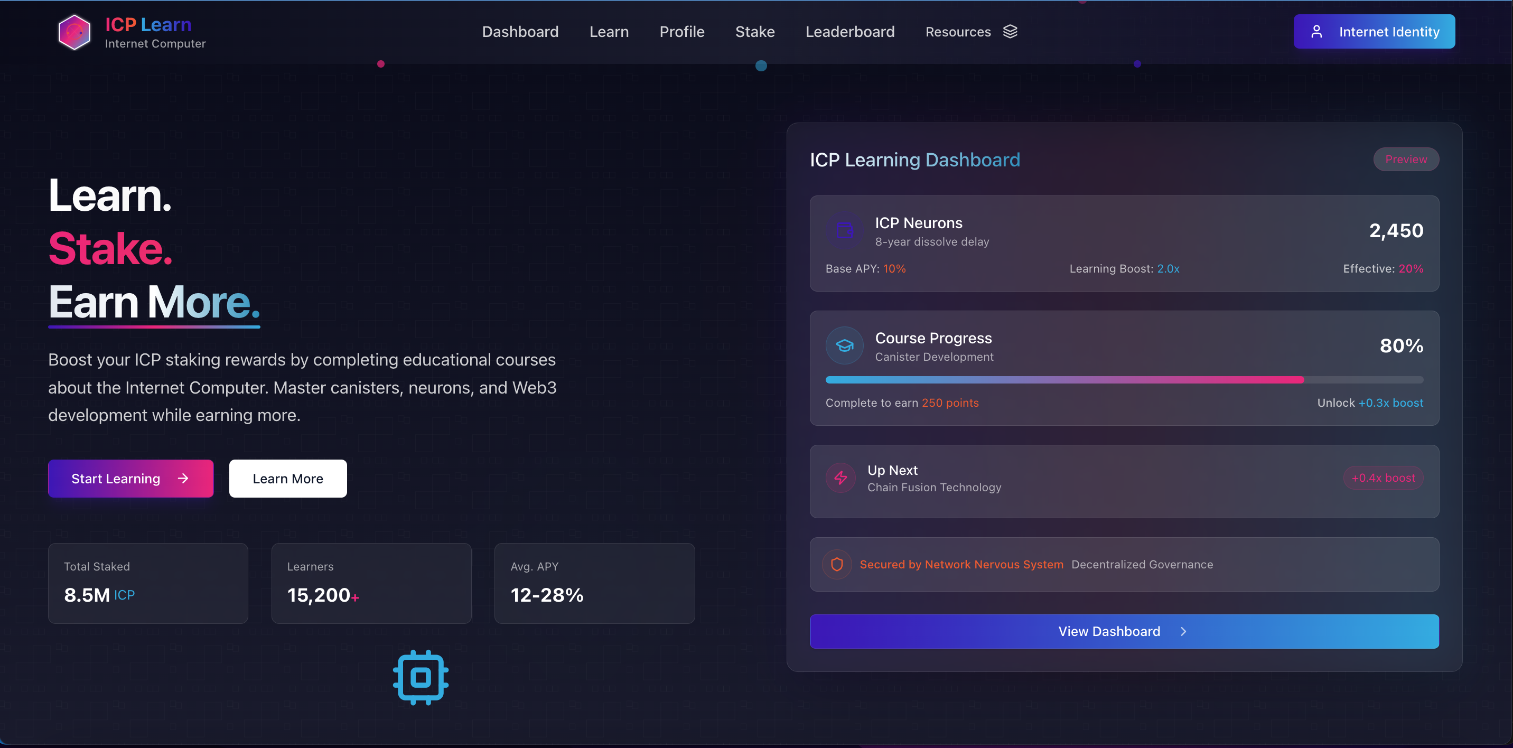Click the ICP Neurons wallet icon

(844, 230)
